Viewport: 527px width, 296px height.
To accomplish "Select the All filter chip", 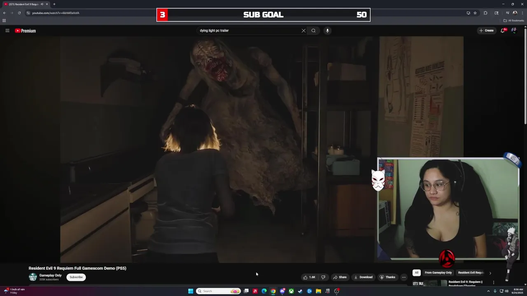I will click(x=417, y=273).
